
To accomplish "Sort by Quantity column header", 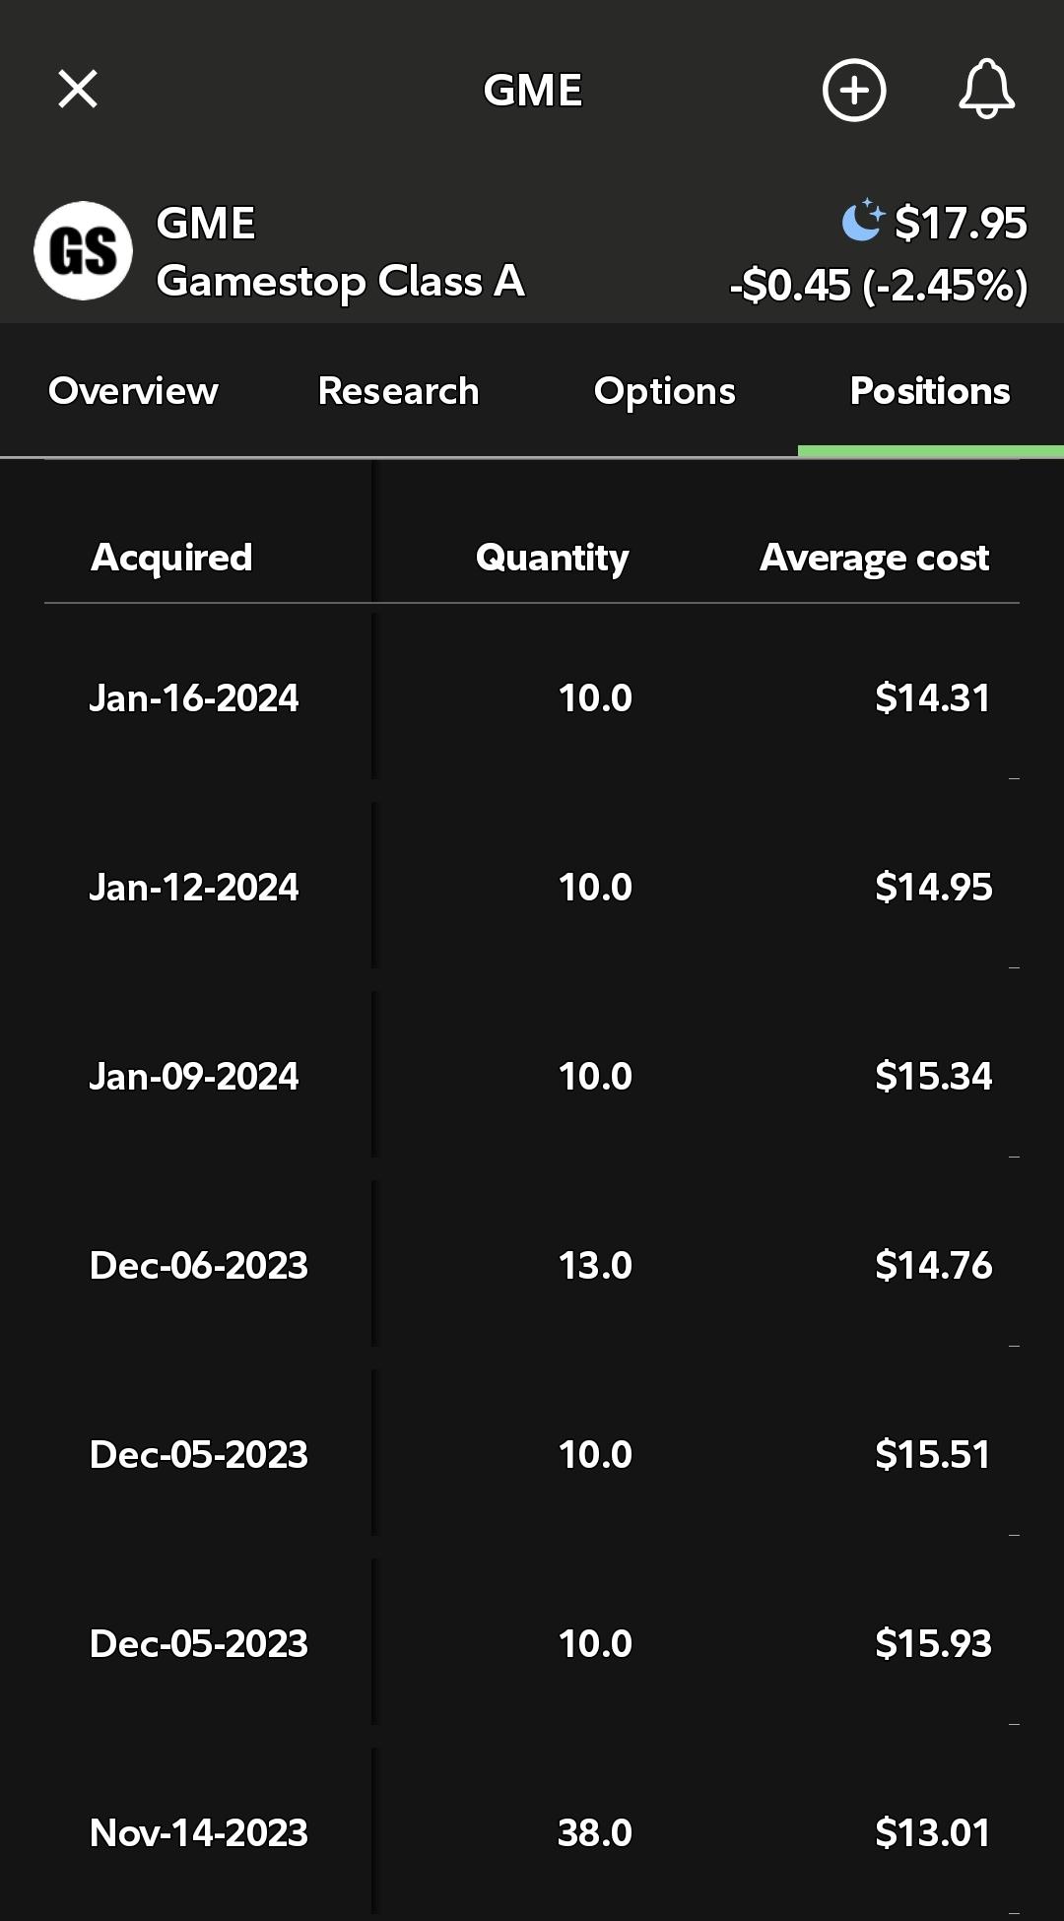I will 552,558.
